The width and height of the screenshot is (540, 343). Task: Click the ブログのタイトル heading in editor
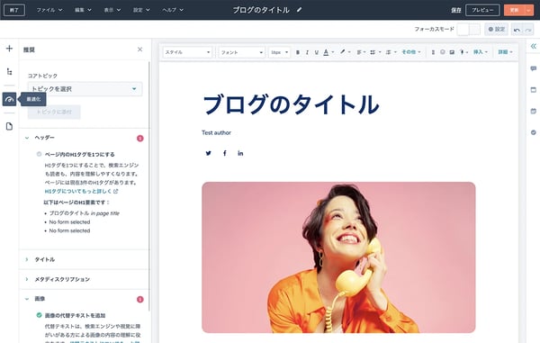click(x=291, y=104)
